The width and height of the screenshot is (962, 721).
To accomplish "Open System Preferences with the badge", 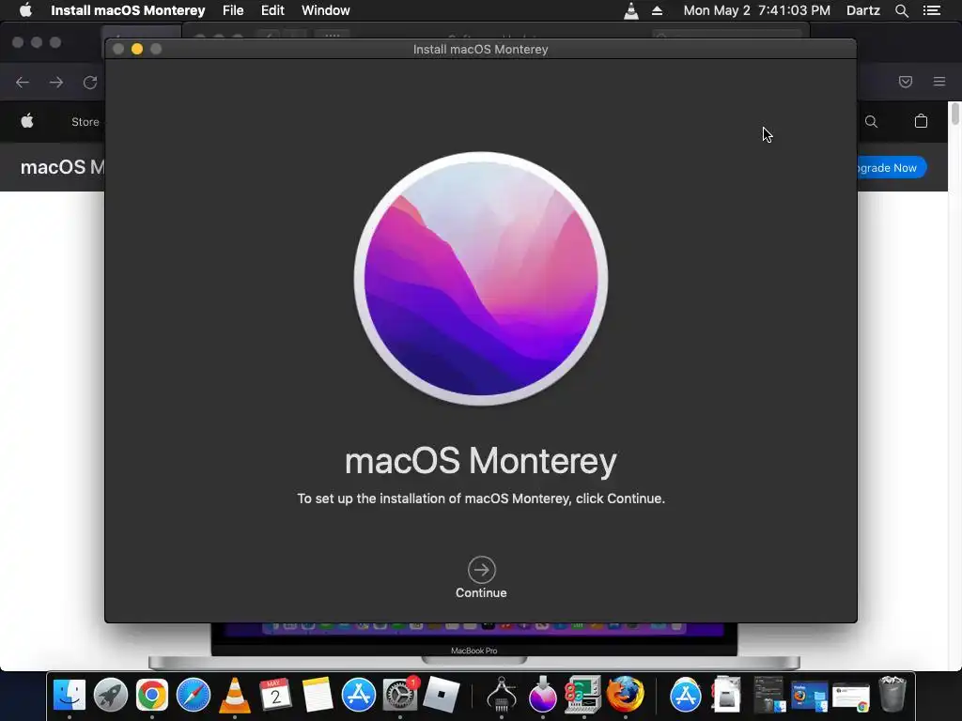I will [x=400, y=695].
